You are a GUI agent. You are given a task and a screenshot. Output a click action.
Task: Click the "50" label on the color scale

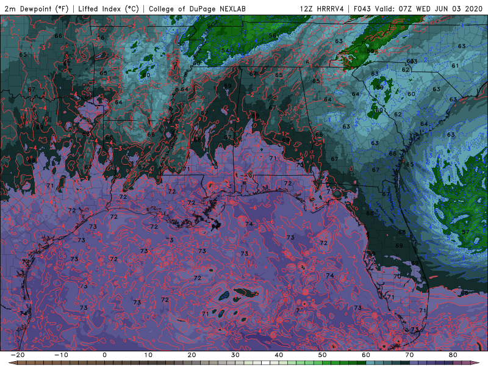323,355
